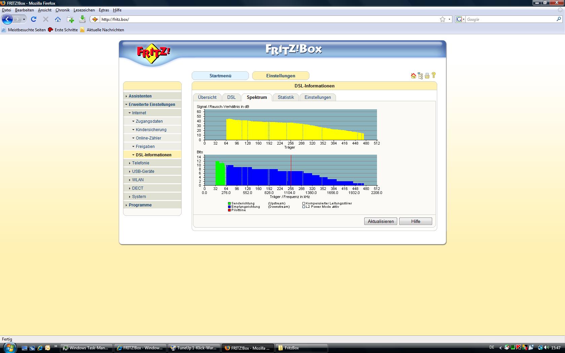Click the Kaspersky tray icon
565x353 pixels.
point(519,348)
